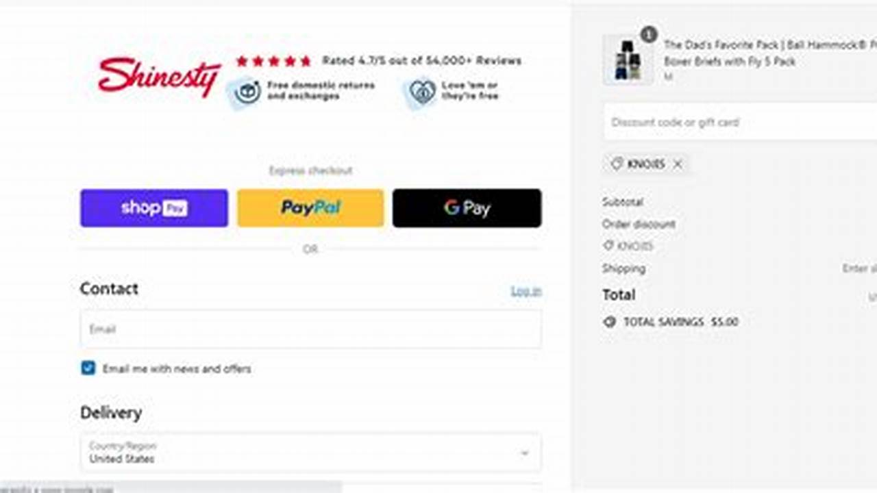This screenshot has height=493, width=877.
Task: Click the five-star rating icons
Action: 273,61
